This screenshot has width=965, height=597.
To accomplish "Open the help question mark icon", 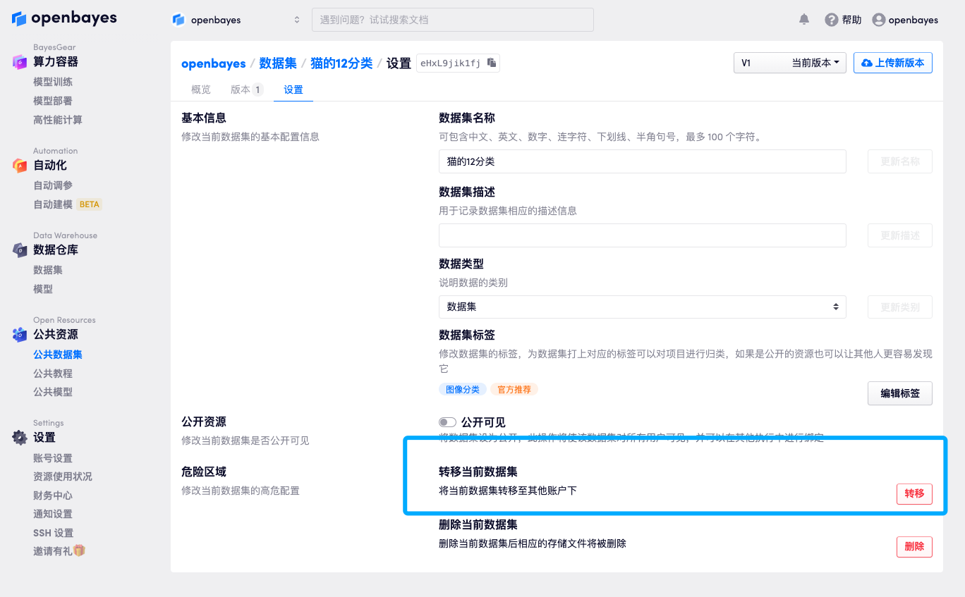I will (831, 20).
